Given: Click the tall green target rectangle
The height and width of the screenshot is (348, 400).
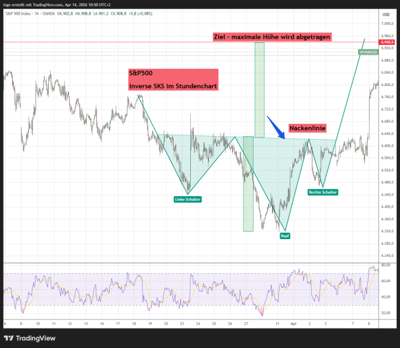Looking at the screenshot, I should [259, 89].
